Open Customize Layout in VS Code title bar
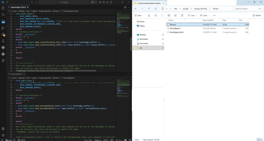This screenshot has height=141, width=264. tap(100, 2)
